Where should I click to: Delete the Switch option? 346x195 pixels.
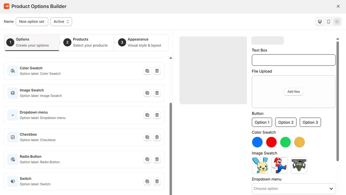(157, 182)
